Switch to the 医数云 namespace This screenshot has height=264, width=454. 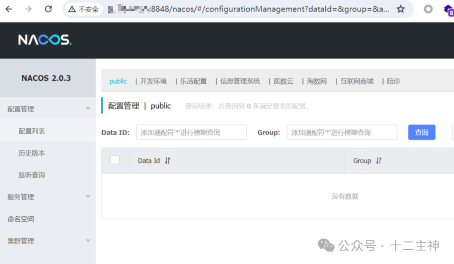point(284,81)
